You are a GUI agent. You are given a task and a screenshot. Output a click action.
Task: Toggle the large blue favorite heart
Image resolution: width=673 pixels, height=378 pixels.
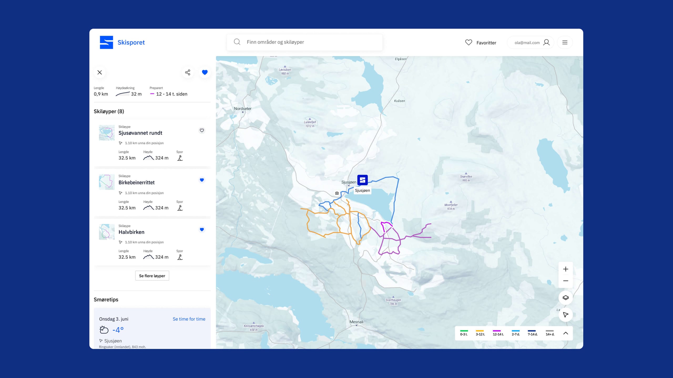pos(205,72)
